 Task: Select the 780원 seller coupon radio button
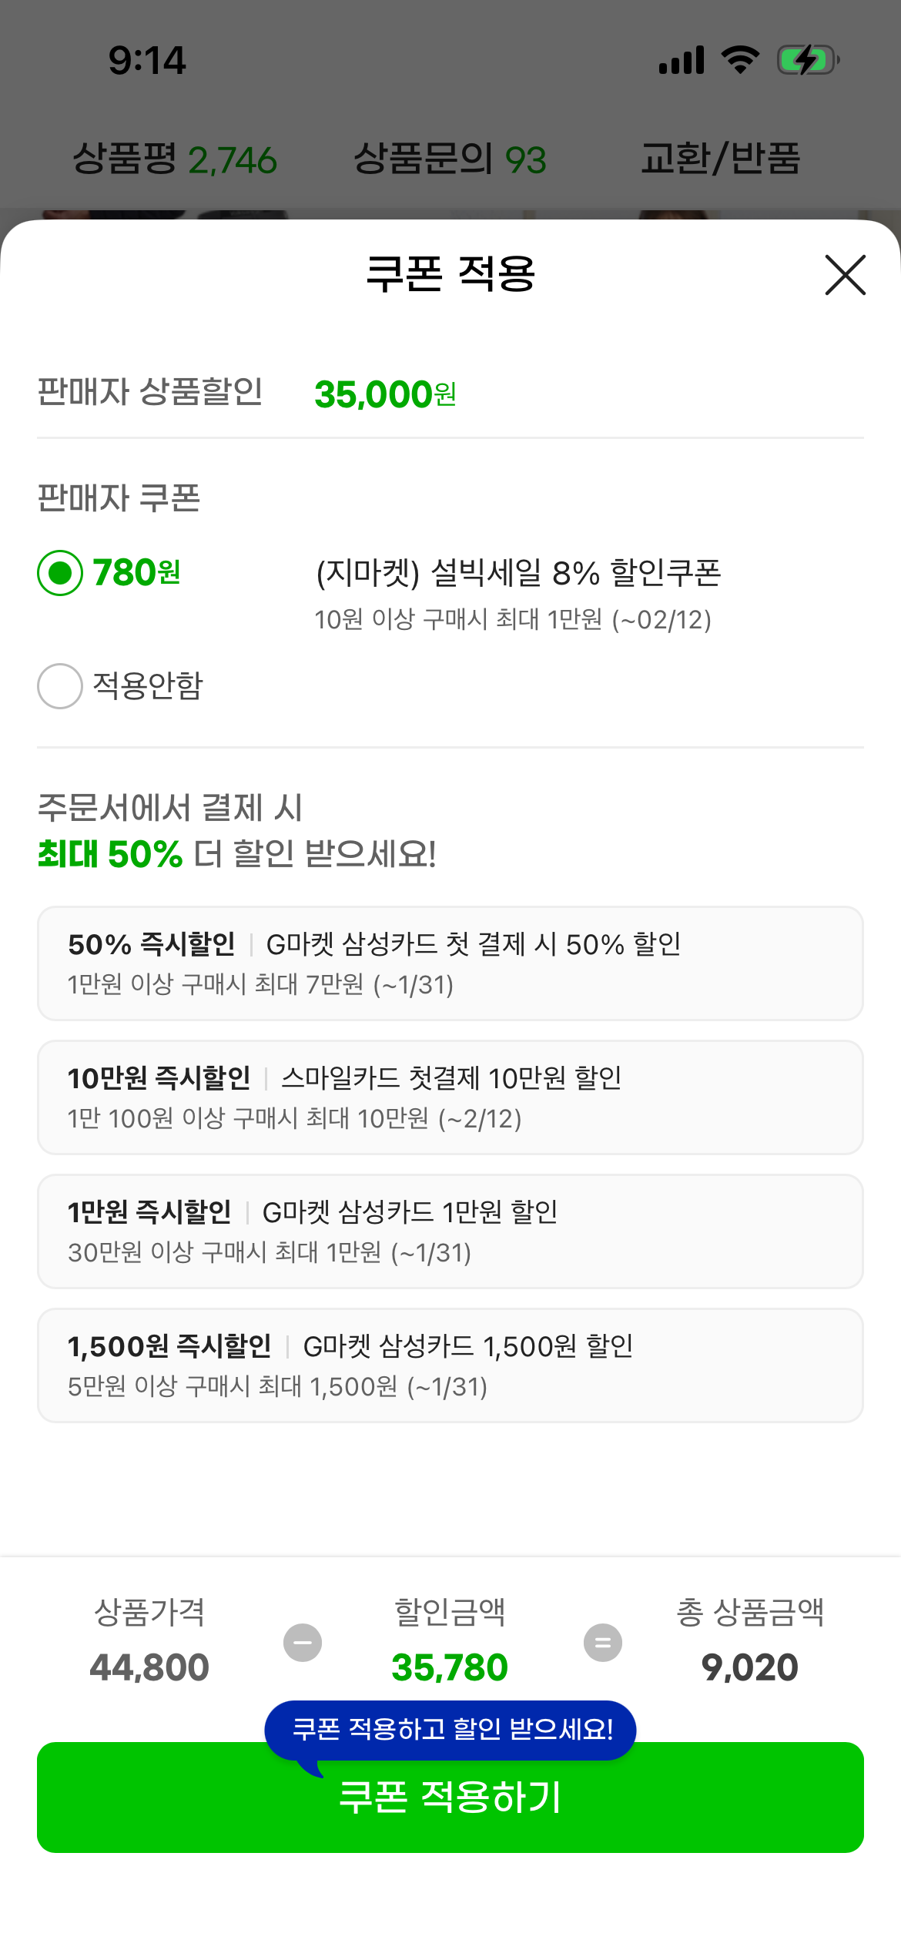click(60, 573)
